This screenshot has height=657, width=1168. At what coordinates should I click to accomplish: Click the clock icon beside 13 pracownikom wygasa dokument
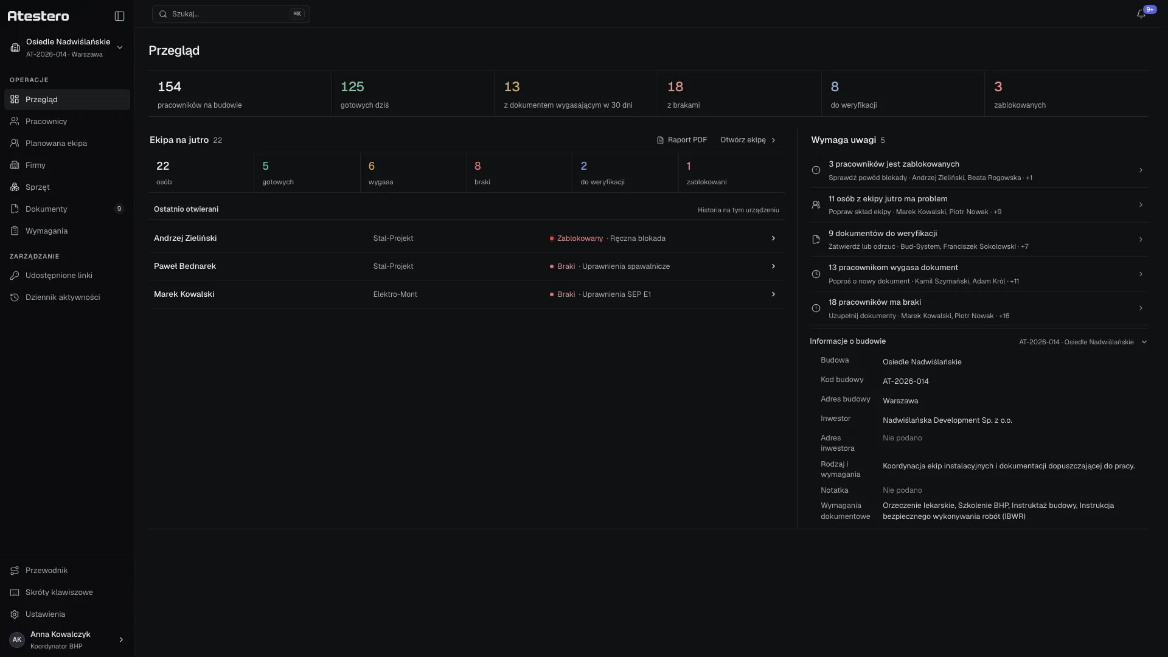[816, 274]
